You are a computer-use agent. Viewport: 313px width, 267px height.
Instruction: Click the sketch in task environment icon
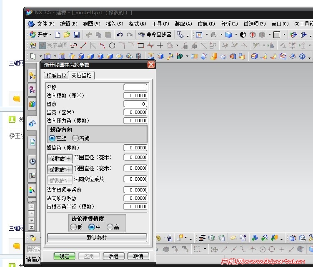click(33, 45)
